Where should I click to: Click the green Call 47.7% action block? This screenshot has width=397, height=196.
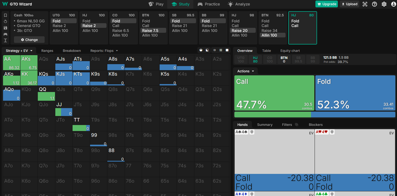[274, 93]
